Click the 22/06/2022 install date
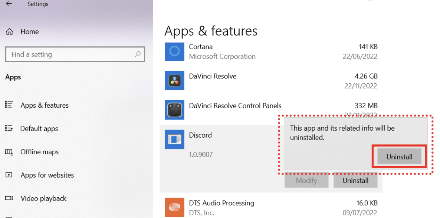Image resolution: width=440 pixels, height=218 pixels. click(x=360, y=57)
